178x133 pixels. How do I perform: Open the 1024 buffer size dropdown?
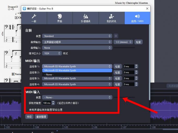(52, 53)
